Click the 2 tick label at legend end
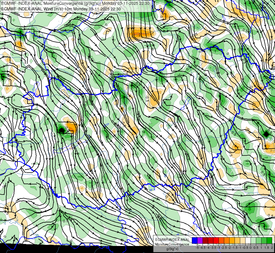This screenshot has width=275, height=253. (272, 248)
